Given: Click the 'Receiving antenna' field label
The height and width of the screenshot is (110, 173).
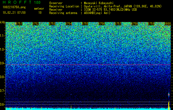Looking at the screenshot, I should click(x=63, y=13).
